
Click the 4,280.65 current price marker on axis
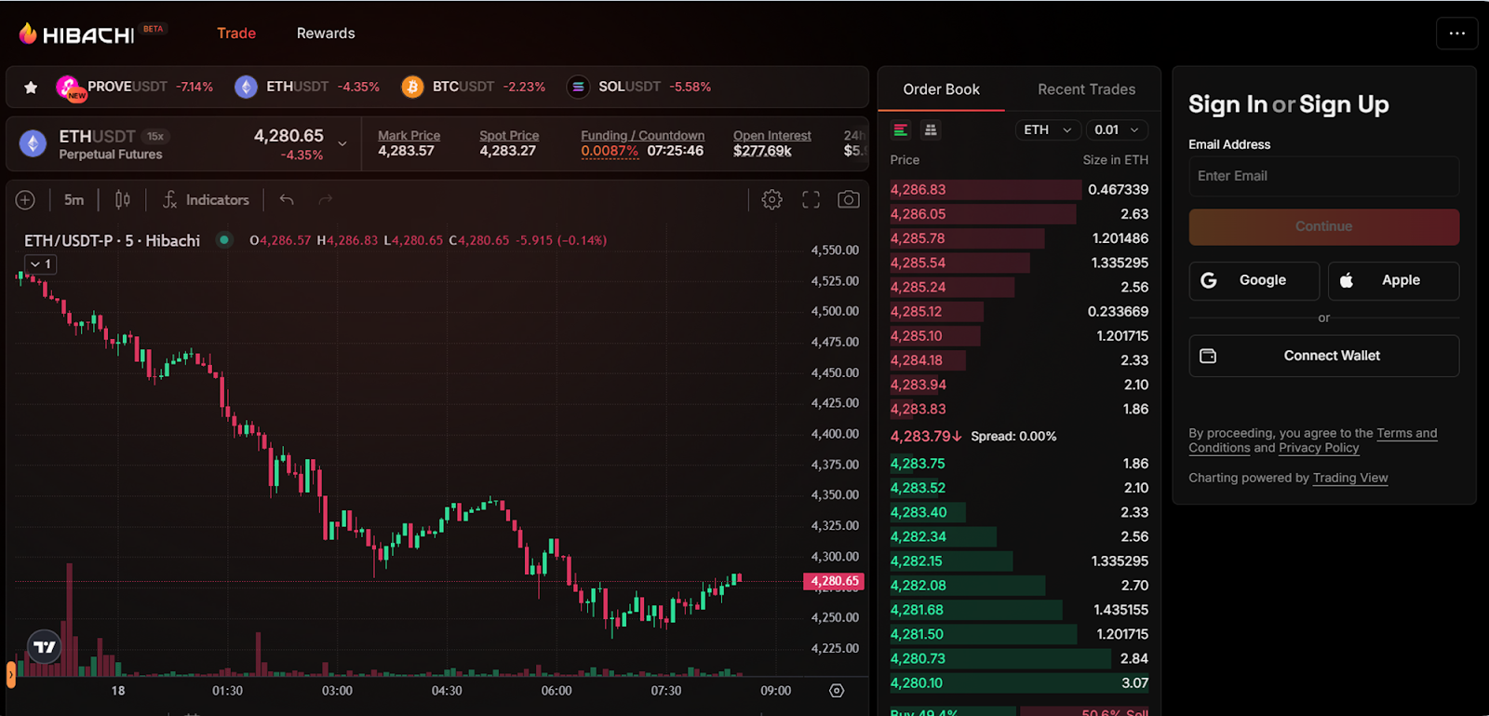(x=834, y=581)
